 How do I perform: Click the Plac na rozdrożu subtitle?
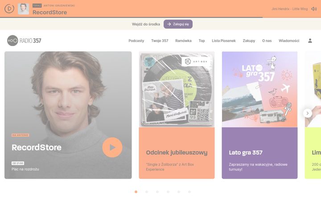pyautogui.click(x=25, y=169)
